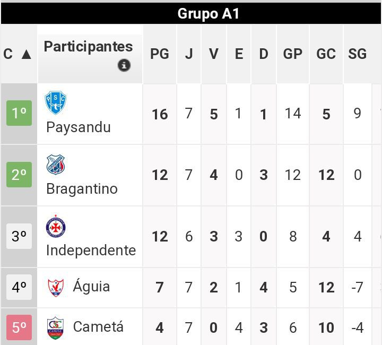
Task: Click the Paysandu club crest
Action: 56,102
